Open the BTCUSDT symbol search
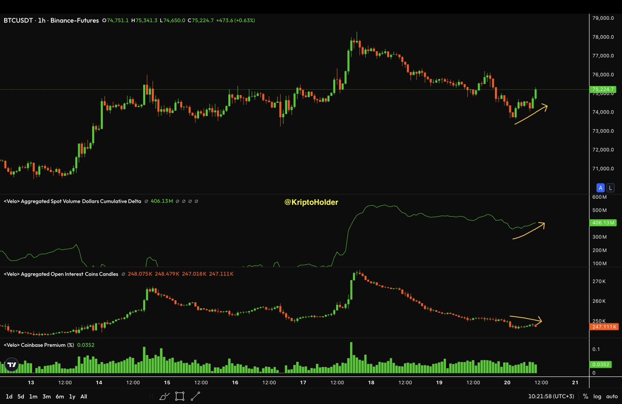The height and width of the screenshot is (404, 622). click(18, 20)
